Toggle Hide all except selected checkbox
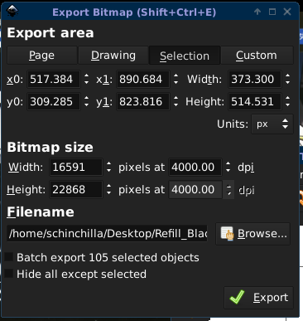303x321 pixels. 9,274
